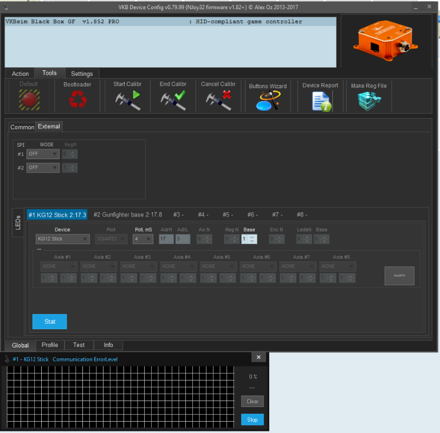440x433 pixels.
Task: Generate the Device Report
Action: (x=320, y=101)
